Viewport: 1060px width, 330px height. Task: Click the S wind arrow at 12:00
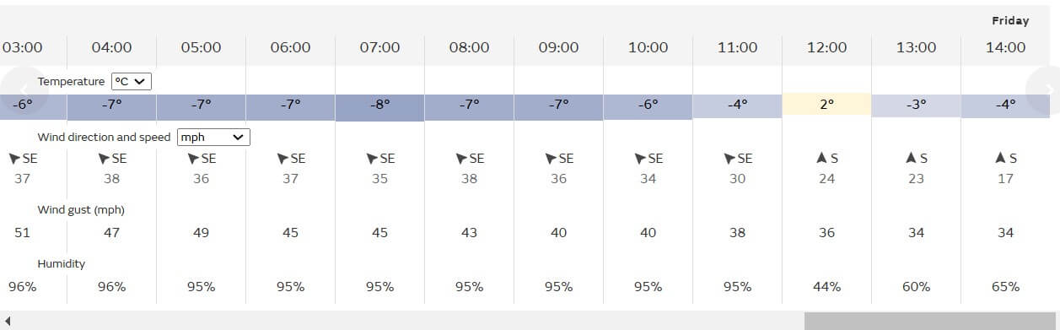(x=819, y=159)
